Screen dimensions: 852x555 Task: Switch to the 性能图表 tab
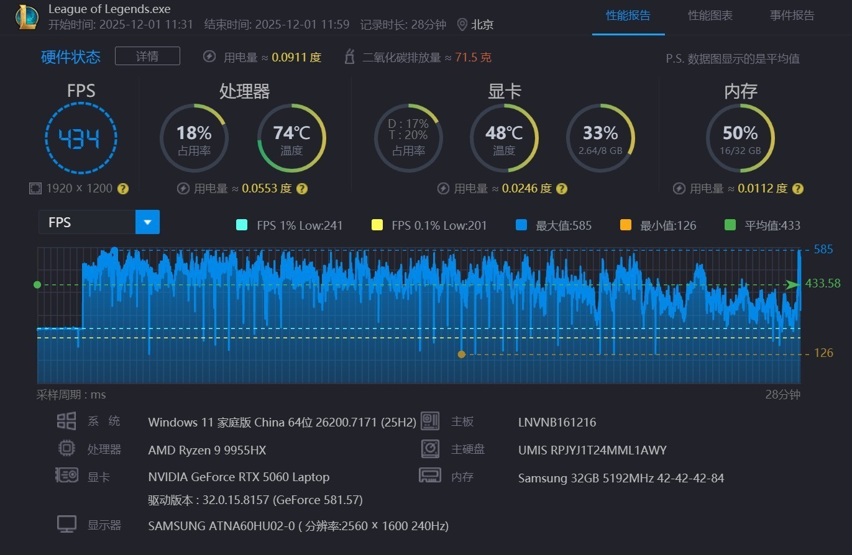710,16
